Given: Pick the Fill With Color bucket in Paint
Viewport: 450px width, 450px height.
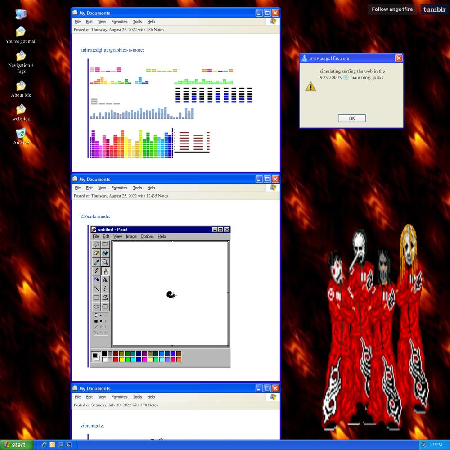Looking at the screenshot, I should click(105, 253).
